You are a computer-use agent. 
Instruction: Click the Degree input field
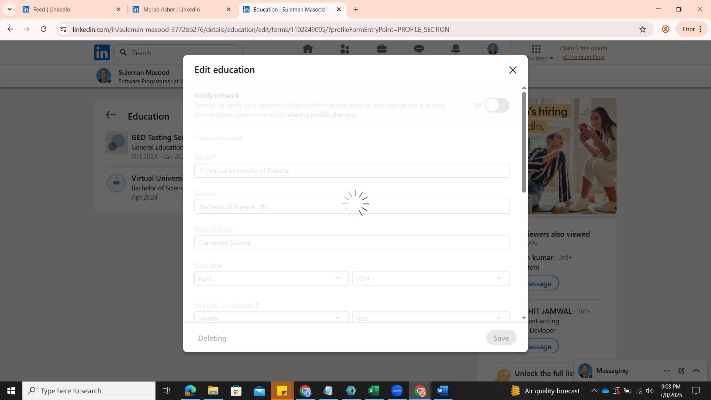[x=352, y=206]
